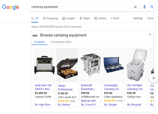Click the Bushcraft Essentials stove thumbnail

pos(90,65)
